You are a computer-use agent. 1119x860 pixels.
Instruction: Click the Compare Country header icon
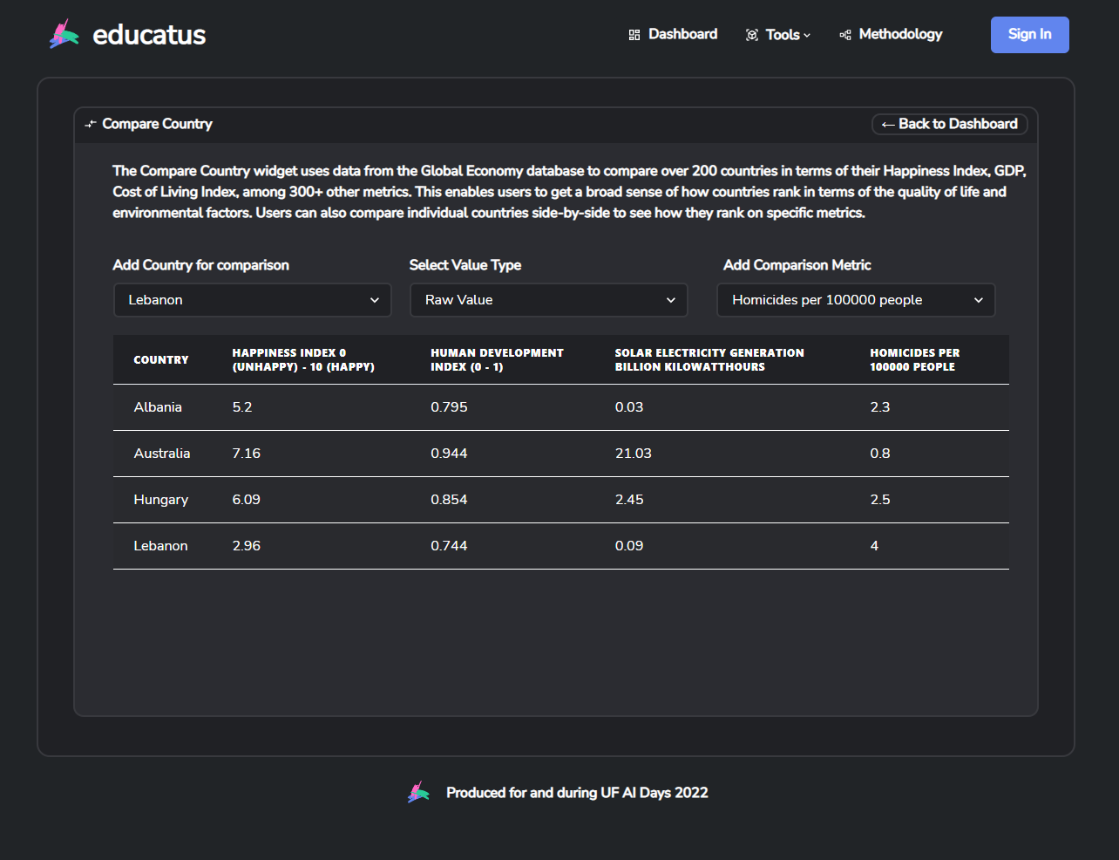click(x=91, y=125)
